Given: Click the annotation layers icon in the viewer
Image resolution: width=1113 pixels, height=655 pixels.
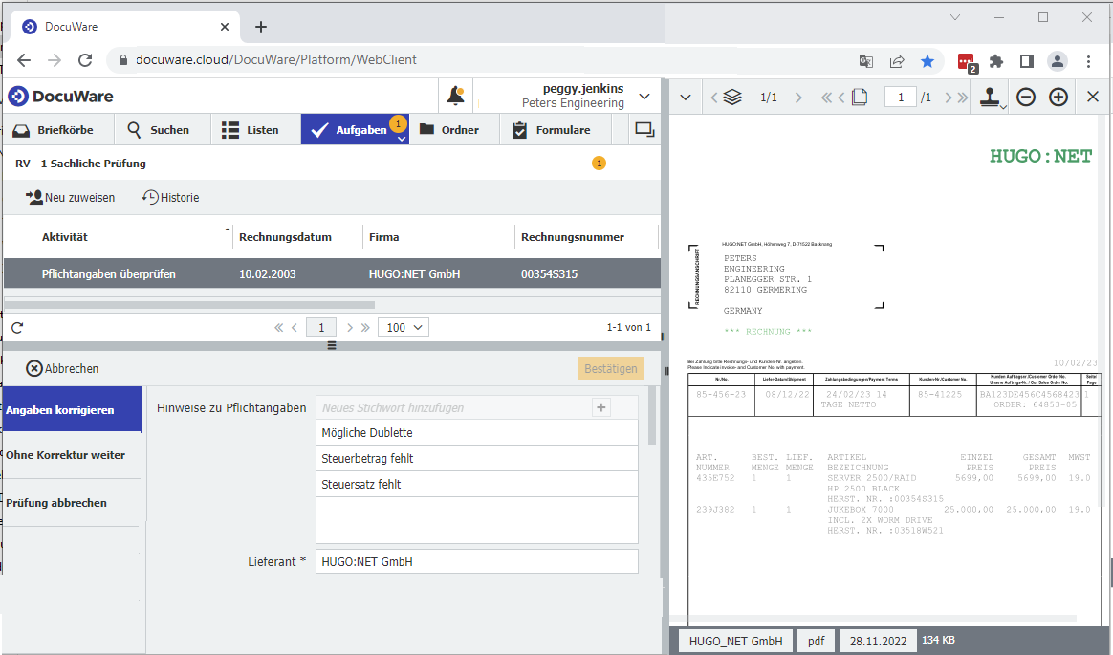Looking at the screenshot, I should tap(731, 97).
